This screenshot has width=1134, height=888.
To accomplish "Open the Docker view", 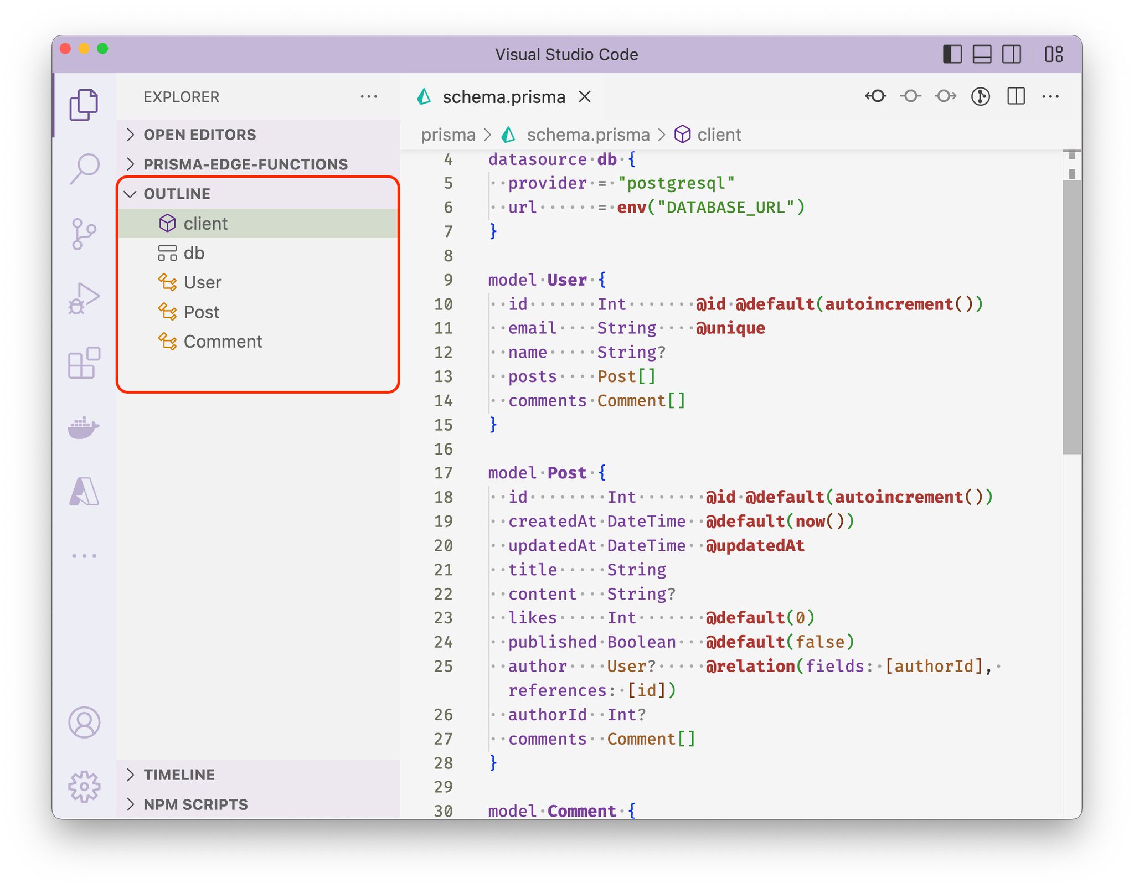I will [x=84, y=427].
